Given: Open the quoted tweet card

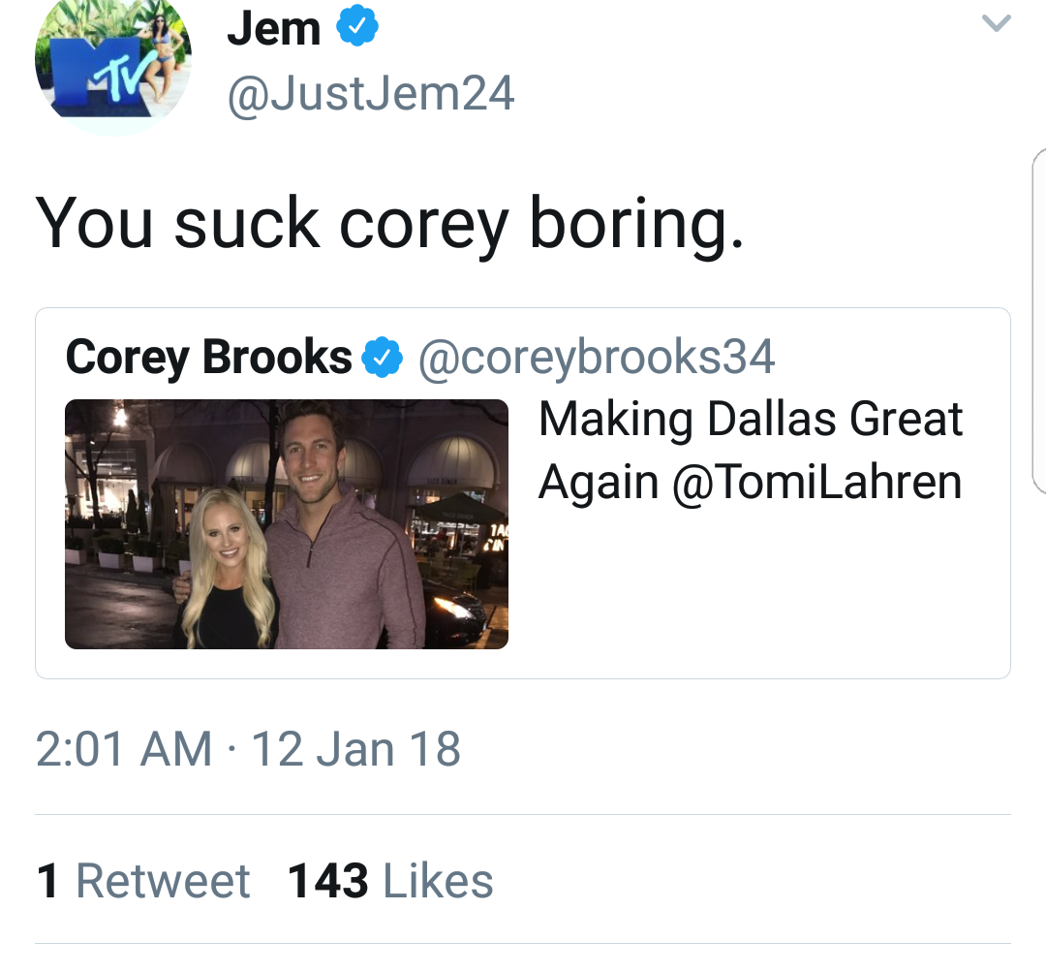Looking at the screenshot, I should click(523, 493).
